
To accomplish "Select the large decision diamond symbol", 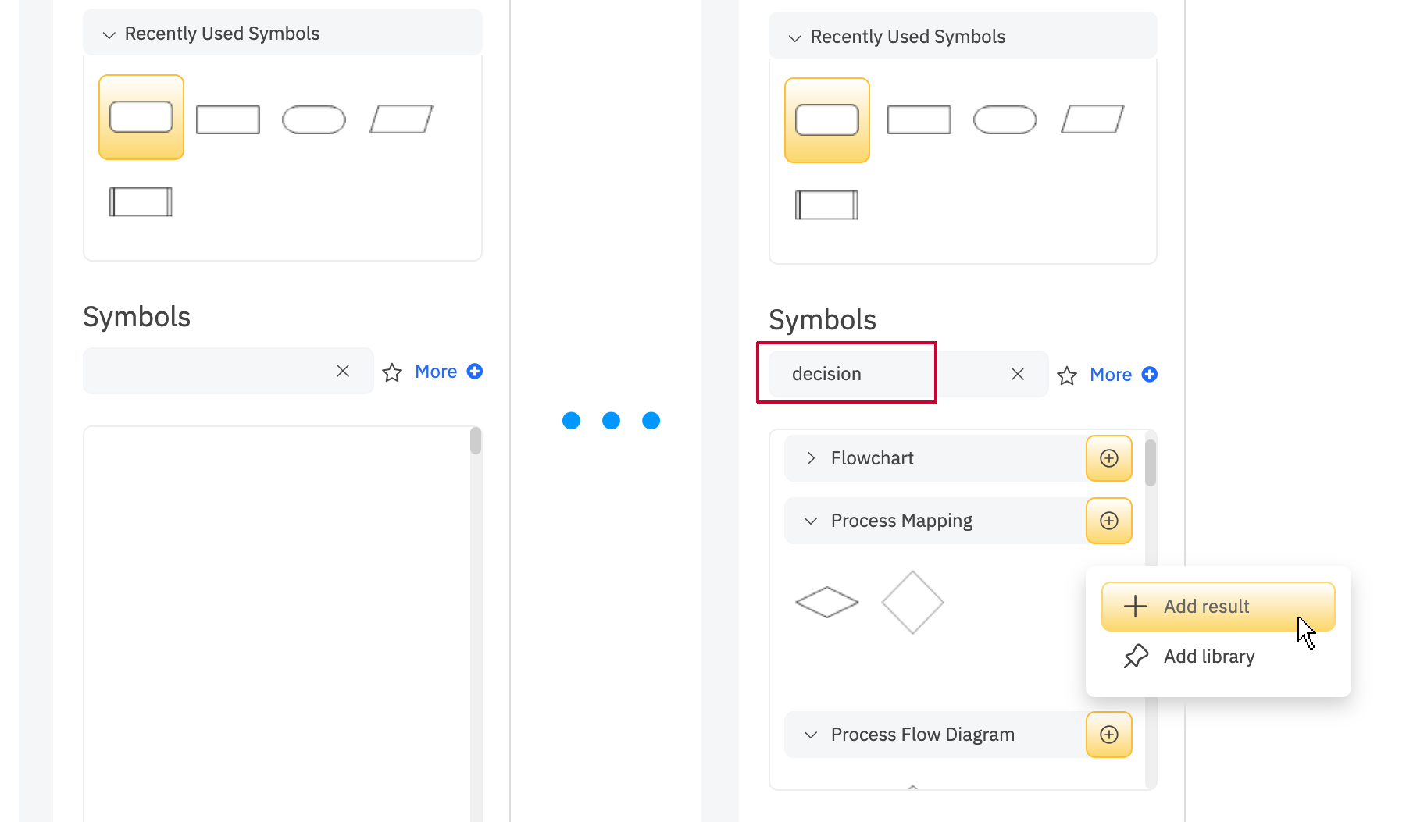I will coord(912,602).
